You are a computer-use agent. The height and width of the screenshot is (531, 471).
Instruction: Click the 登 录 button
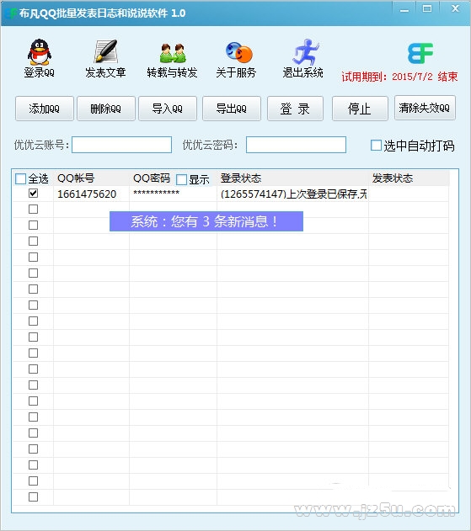296,109
